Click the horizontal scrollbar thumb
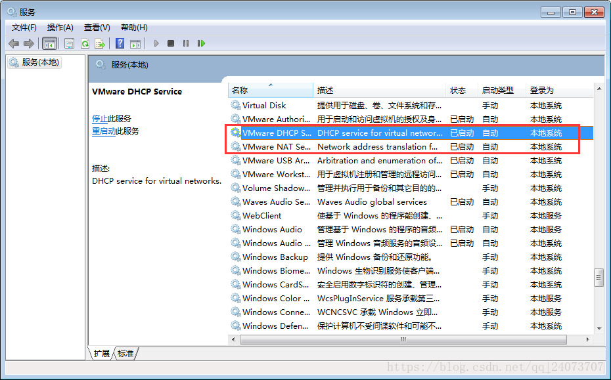Viewport: 611px width, 380px height. tap(403, 339)
